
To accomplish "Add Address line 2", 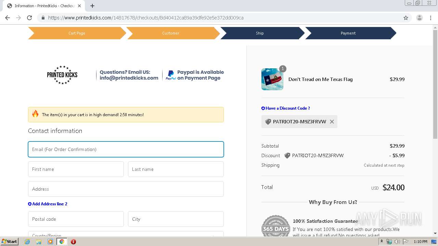I will [x=48, y=204].
